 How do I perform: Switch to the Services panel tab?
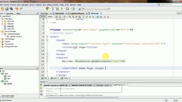coord(9,14)
